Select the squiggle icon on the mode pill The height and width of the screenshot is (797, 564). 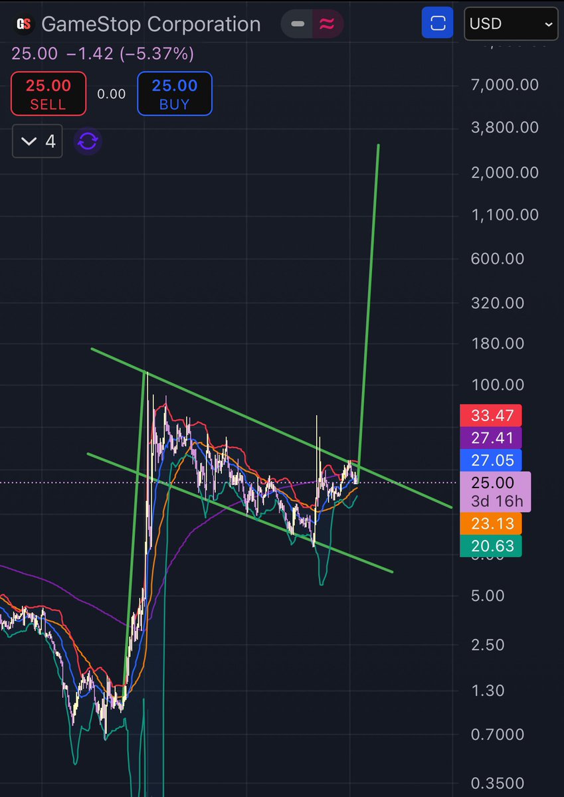[328, 23]
